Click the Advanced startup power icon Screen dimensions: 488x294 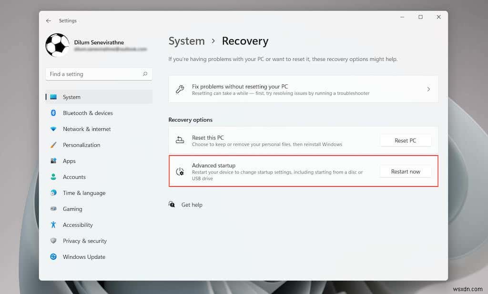(x=180, y=171)
